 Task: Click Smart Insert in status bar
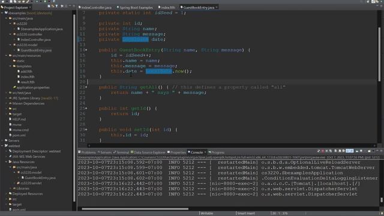click(x=245, y=214)
